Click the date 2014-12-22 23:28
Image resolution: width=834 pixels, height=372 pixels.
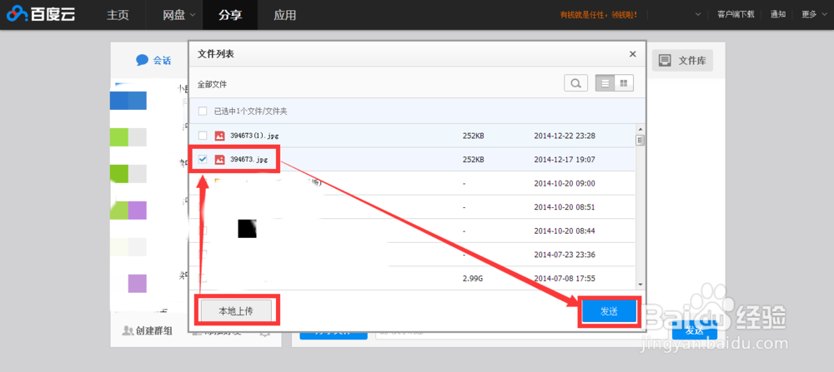coord(565,136)
